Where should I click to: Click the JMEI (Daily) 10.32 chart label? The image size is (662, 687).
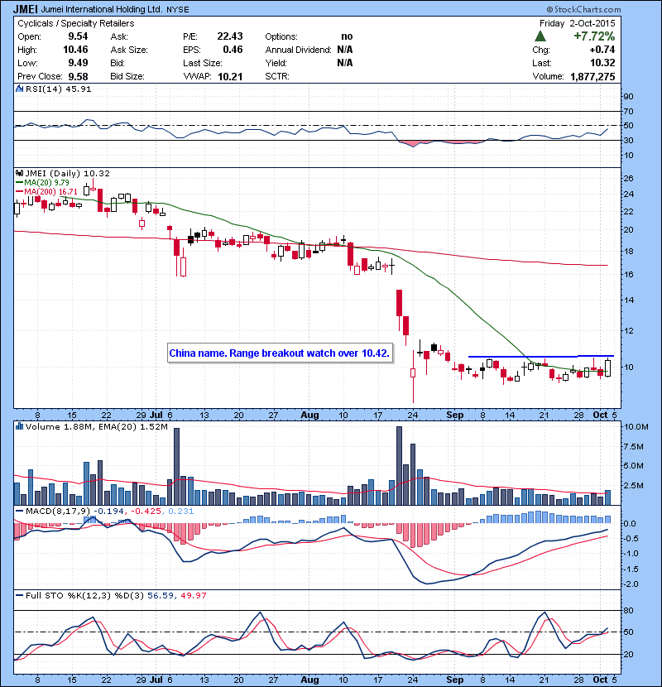click(68, 174)
